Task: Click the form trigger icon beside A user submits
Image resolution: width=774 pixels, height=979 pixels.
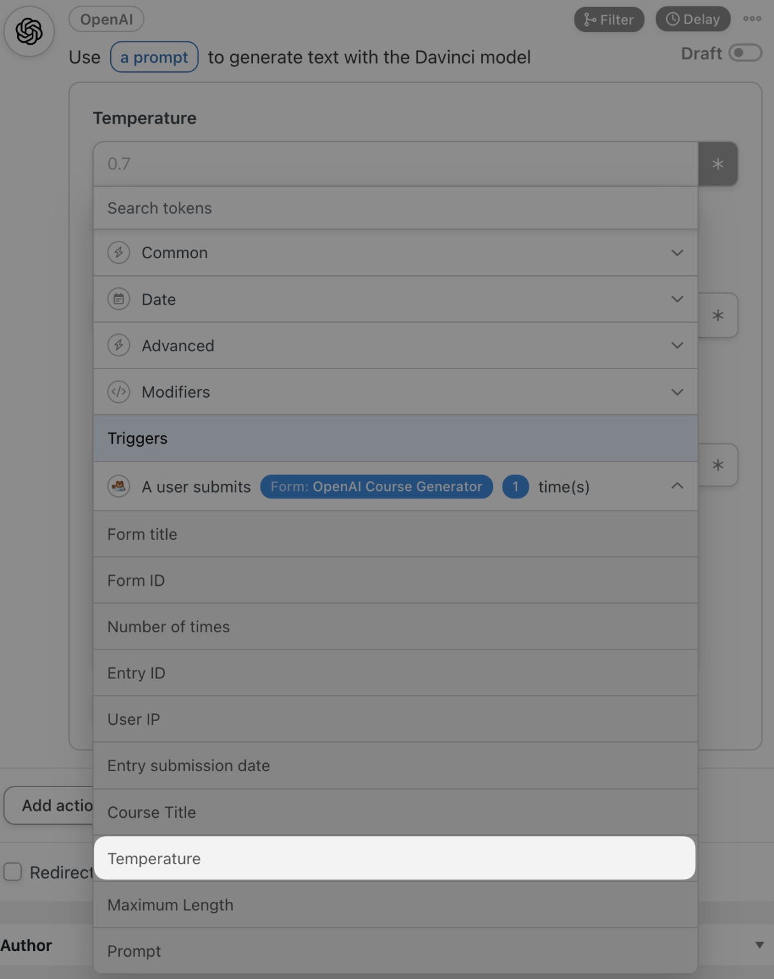Action: 118,486
